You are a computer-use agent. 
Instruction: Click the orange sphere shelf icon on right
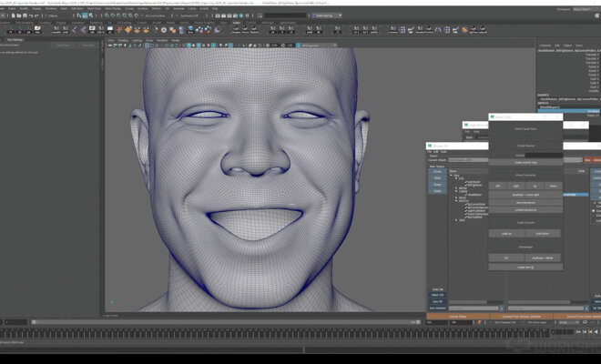click(x=464, y=29)
